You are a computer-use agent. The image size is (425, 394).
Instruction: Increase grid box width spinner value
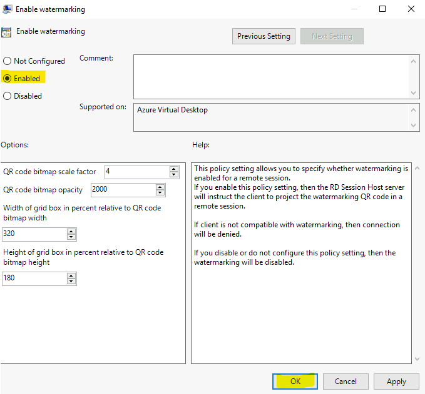pos(71,231)
